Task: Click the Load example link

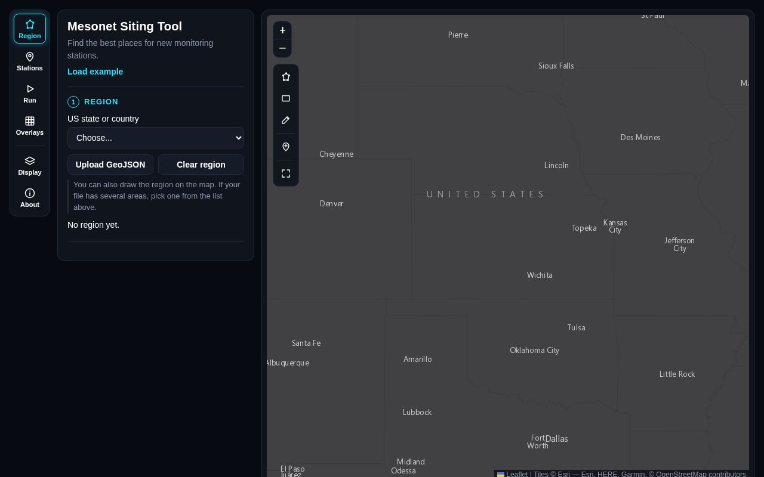Action: tap(95, 72)
